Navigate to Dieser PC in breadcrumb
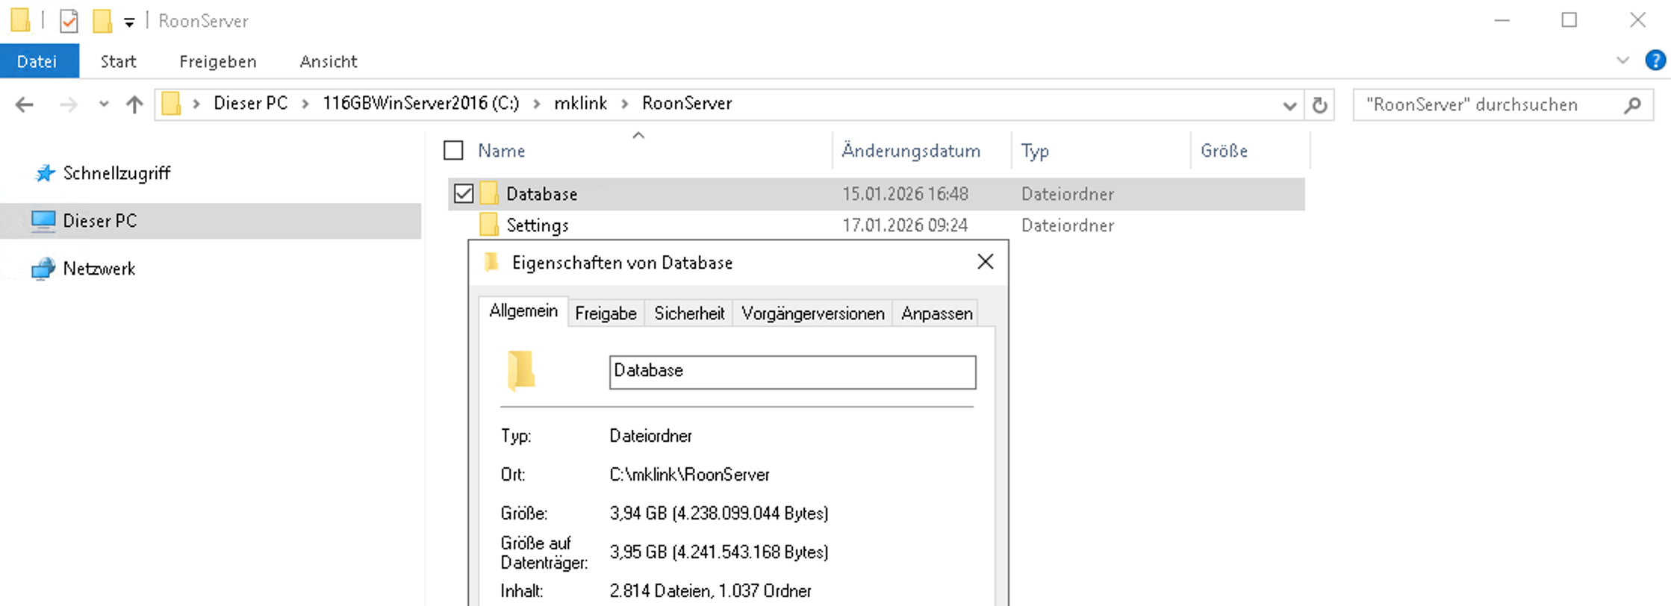The height and width of the screenshot is (606, 1671). click(251, 103)
